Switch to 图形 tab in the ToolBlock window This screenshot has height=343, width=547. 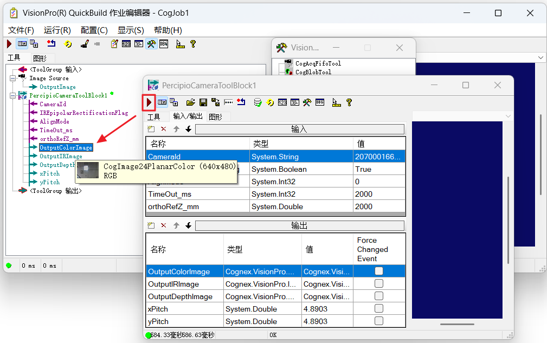coord(216,117)
